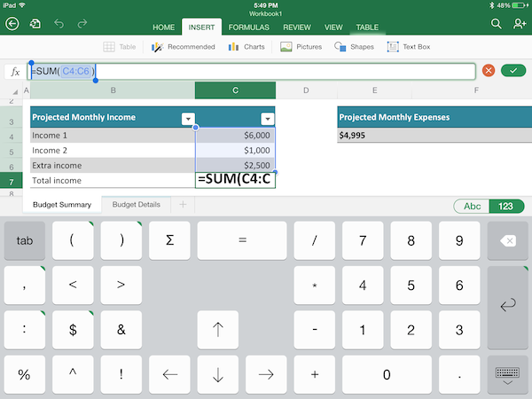The image size is (532, 399).
Task: Insert Pictures from ribbon
Action: 301,47
